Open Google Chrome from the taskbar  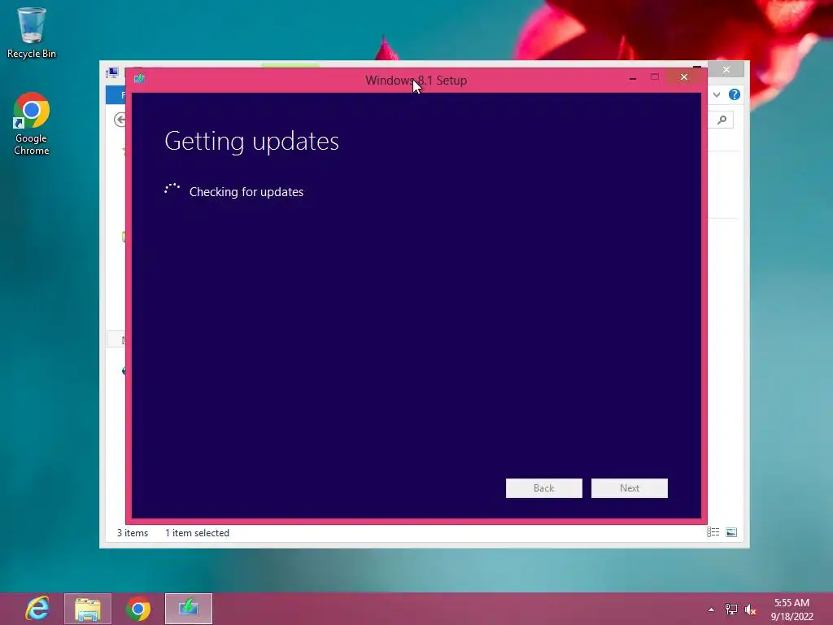[138, 609]
